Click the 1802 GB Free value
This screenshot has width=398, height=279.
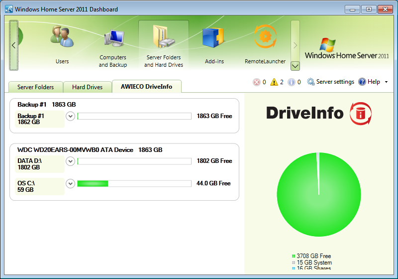[x=214, y=161]
